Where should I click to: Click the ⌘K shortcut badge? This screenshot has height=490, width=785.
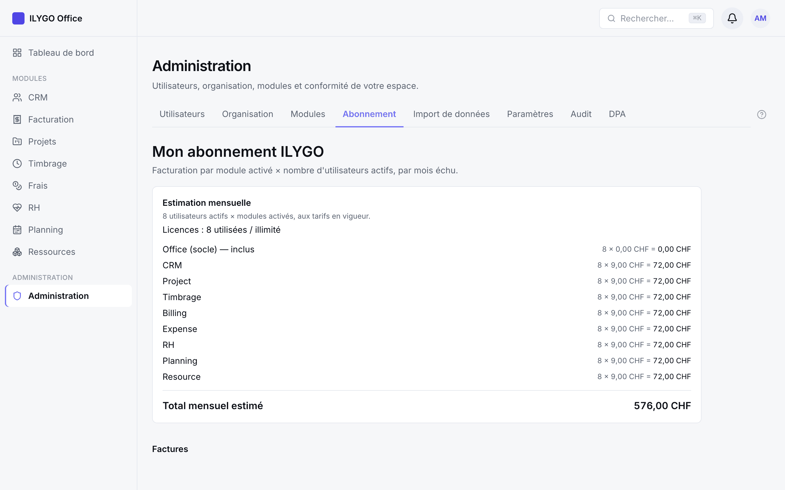pos(697,18)
